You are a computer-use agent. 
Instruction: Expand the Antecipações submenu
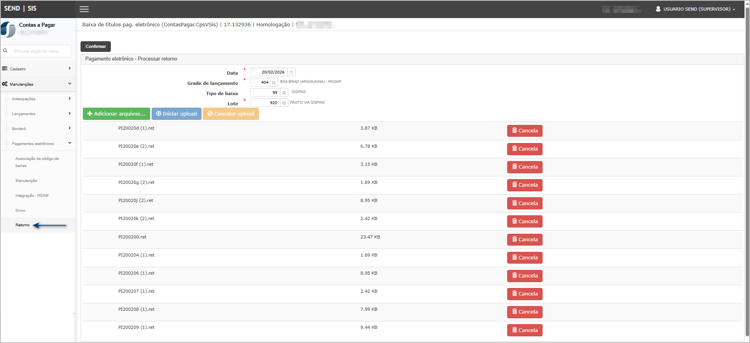pos(39,99)
